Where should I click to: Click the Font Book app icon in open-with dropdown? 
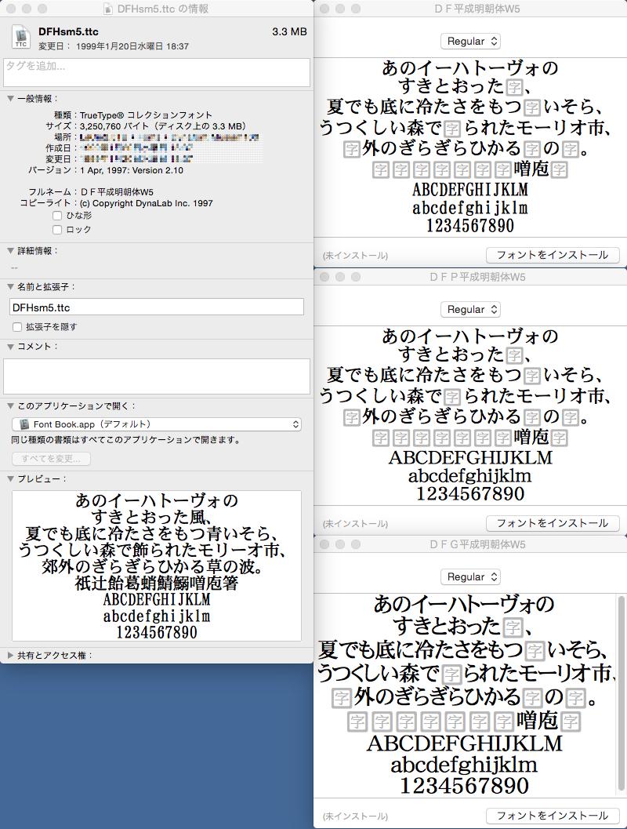(24, 424)
